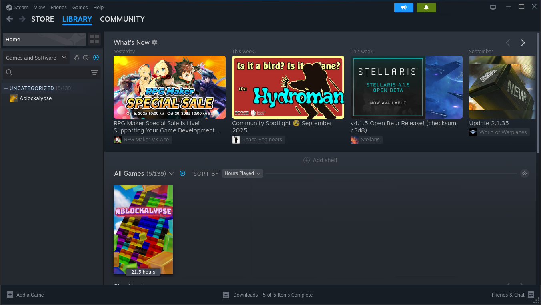Open Ablockalypse game cover thumbnail
Screen dimensions: 541x305
(143, 230)
